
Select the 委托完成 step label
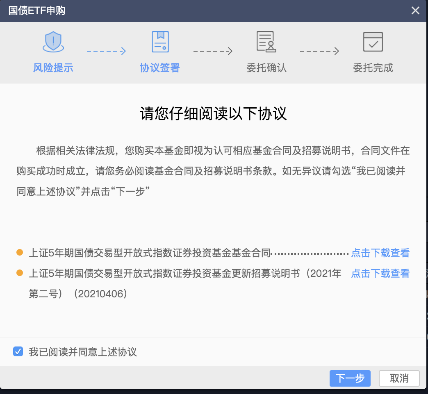pyautogui.click(x=373, y=68)
